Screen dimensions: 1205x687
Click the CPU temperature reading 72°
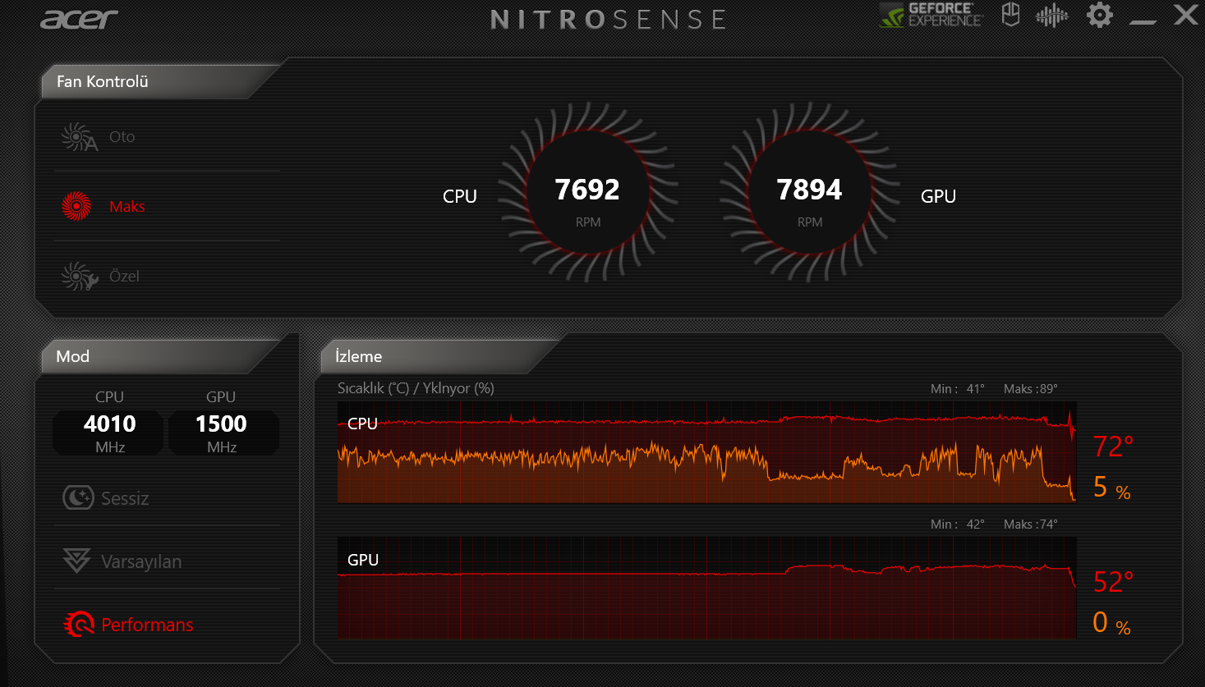[x=1113, y=447]
